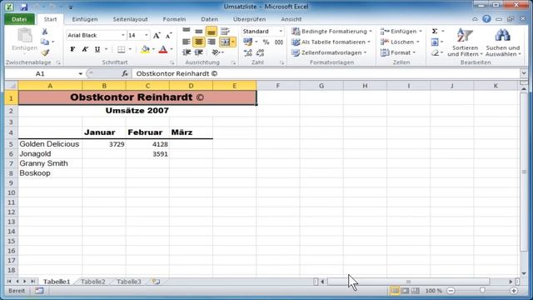Open the Datei tab
This screenshot has width=533, height=300.
point(19,19)
